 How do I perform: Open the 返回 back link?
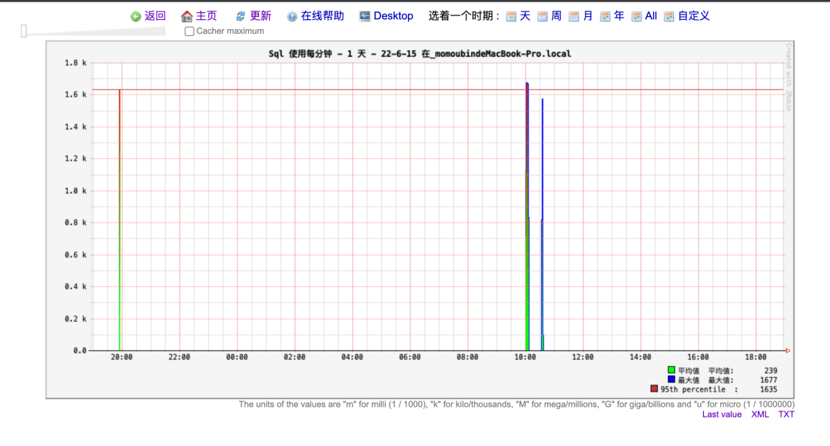[x=155, y=16]
